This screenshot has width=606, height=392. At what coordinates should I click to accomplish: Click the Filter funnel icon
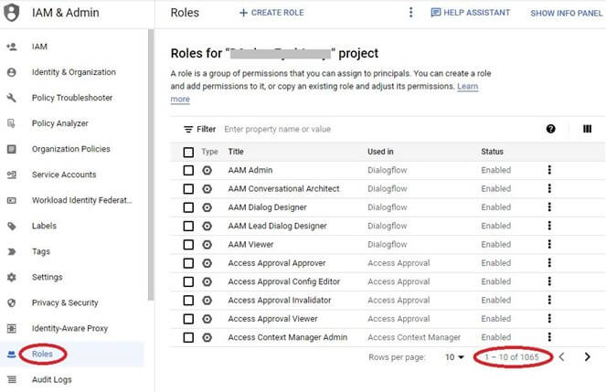(188, 130)
